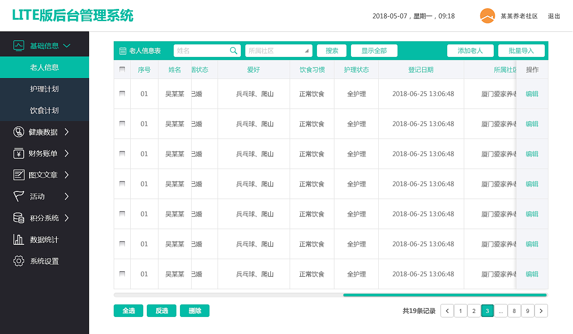573x334 pixels.
Task: Click the yen wallet icon for 财务账单
Action: click(19, 153)
